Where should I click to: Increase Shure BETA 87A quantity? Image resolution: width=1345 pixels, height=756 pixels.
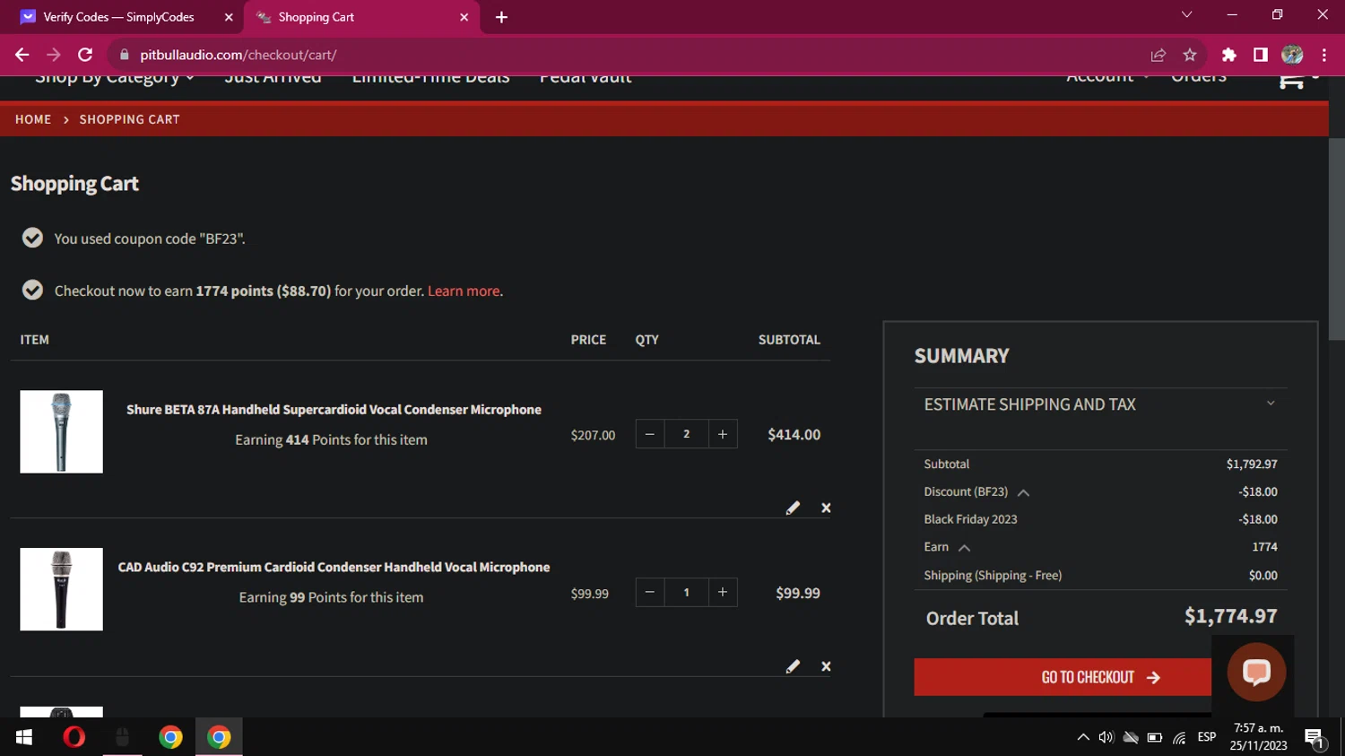(723, 434)
